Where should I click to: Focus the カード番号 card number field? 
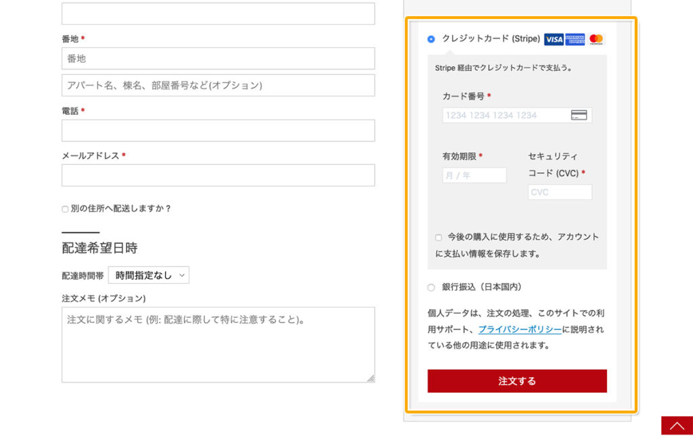(x=517, y=115)
